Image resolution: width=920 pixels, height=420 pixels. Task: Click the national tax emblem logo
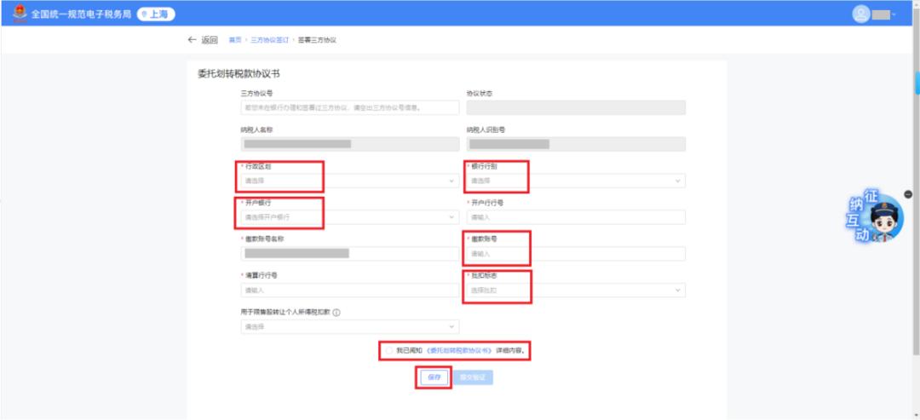(x=20, y=14)
